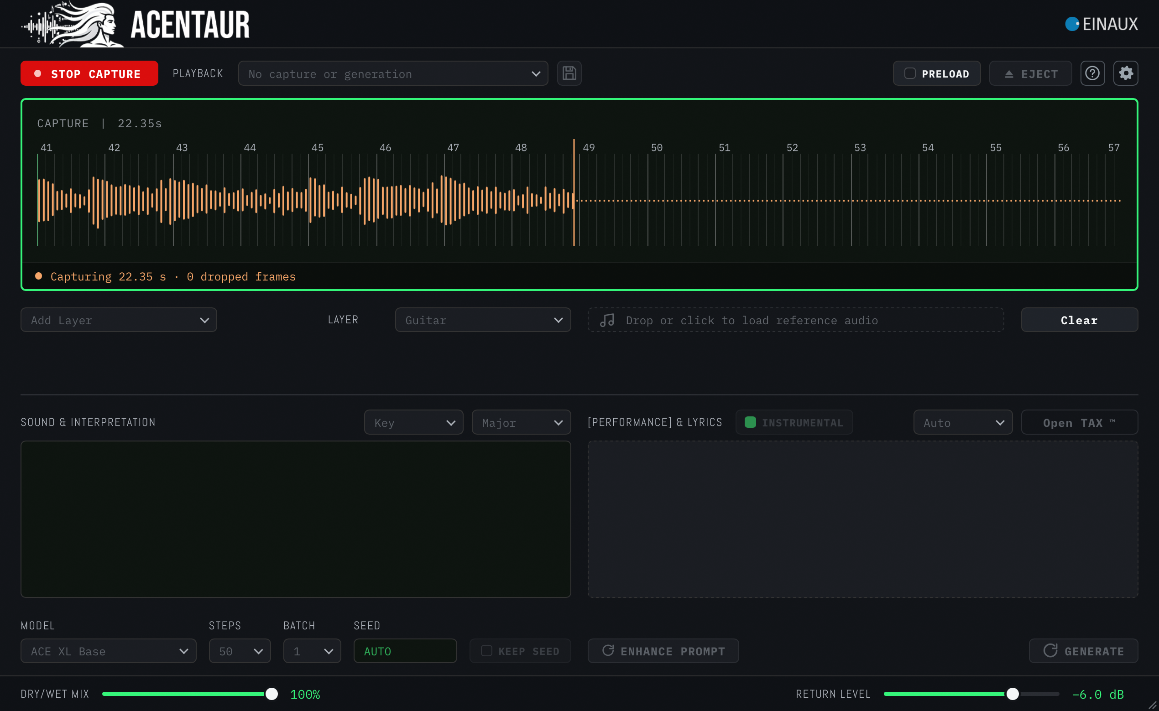Viewport: 1159px width, 711px height.
Task: Open the Major scale dropdown
Action: coord(521,422)
